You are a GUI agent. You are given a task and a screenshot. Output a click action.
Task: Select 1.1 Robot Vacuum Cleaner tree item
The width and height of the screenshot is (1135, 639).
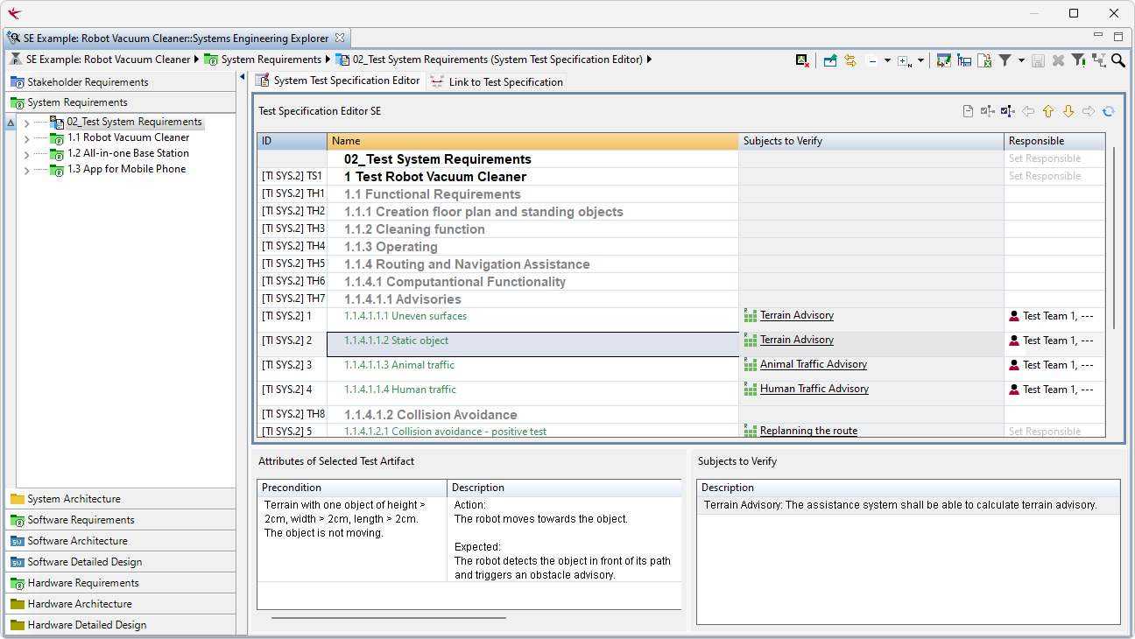click(128, 137)
